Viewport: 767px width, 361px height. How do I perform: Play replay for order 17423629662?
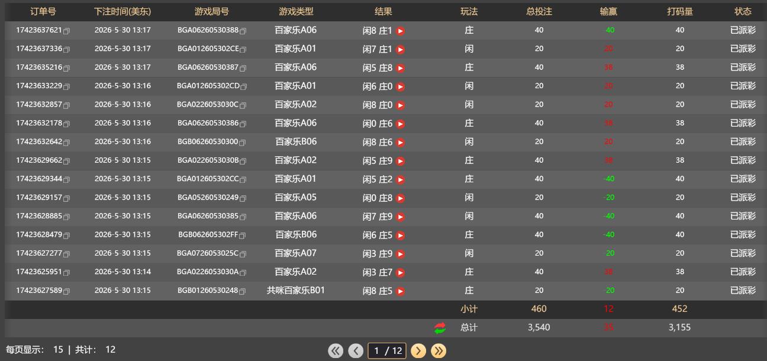coord(401,161)
